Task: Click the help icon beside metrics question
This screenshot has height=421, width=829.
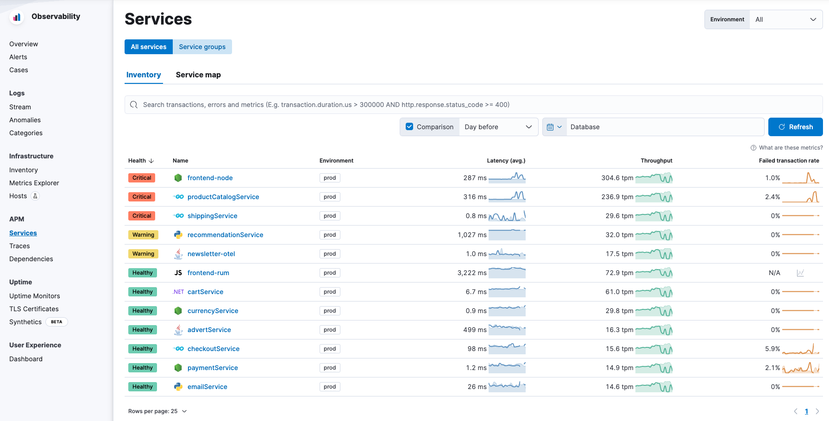Action: click(753, 148)
